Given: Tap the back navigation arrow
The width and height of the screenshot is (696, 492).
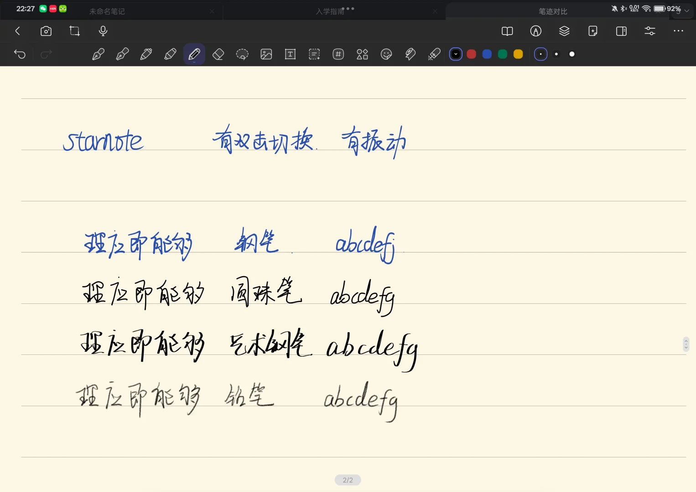Looking at the screenshot, I should pyautogui.click(x=18, y=31).
